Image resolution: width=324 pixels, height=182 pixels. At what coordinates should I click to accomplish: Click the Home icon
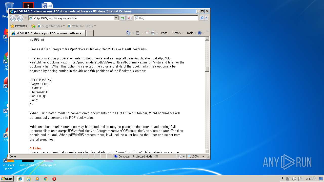[128, 33]
